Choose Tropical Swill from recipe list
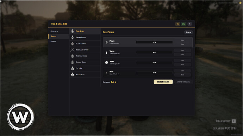The height and width of the screenshot is (136, 243). 85,56
